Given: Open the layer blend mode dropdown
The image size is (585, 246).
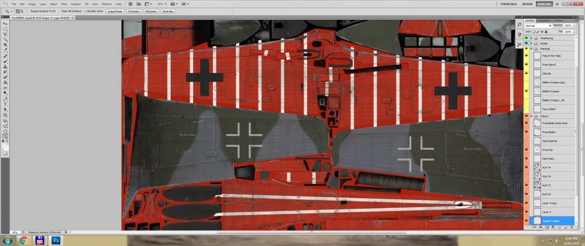Looking at the screenshot, I should (537, 26).
